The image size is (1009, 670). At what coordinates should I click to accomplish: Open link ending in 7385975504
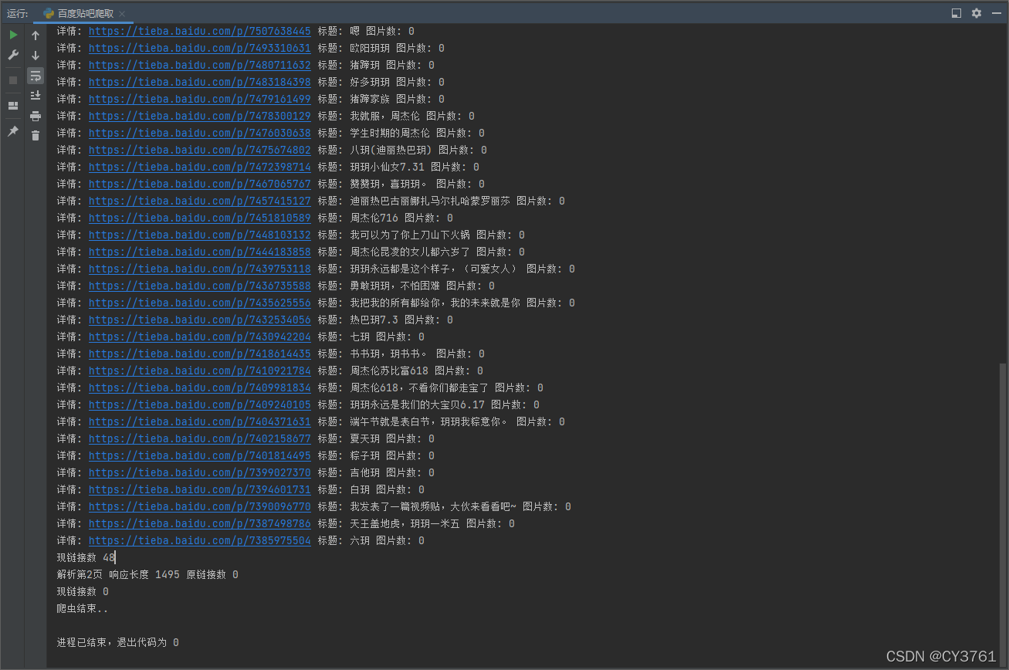200,540
